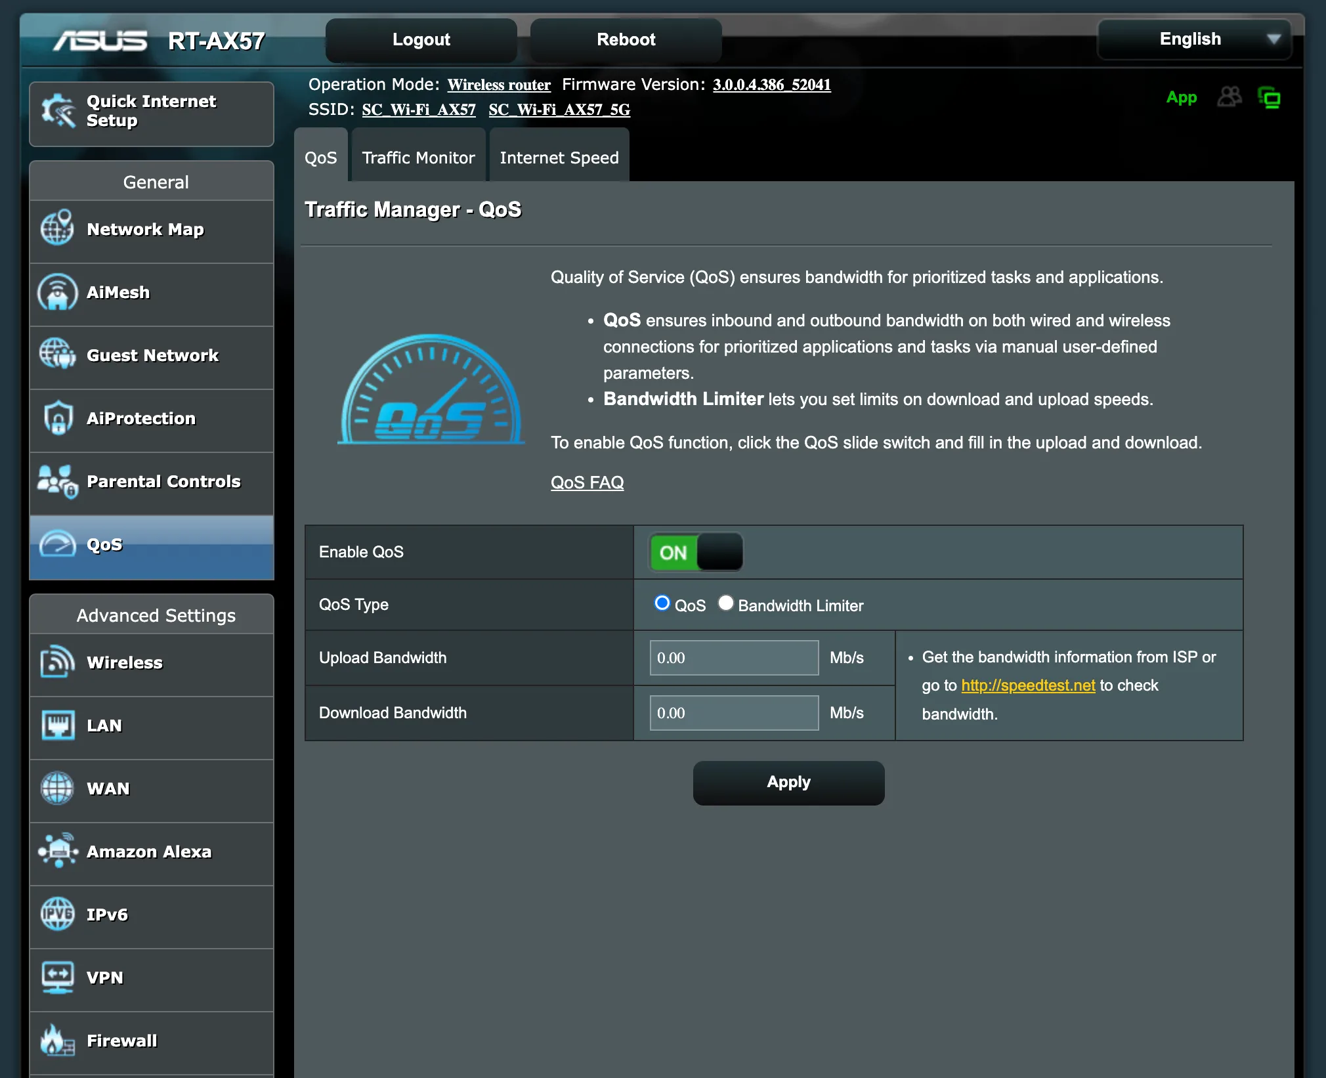
Task: Click the green network devices icon
Action: (1270, 98)
